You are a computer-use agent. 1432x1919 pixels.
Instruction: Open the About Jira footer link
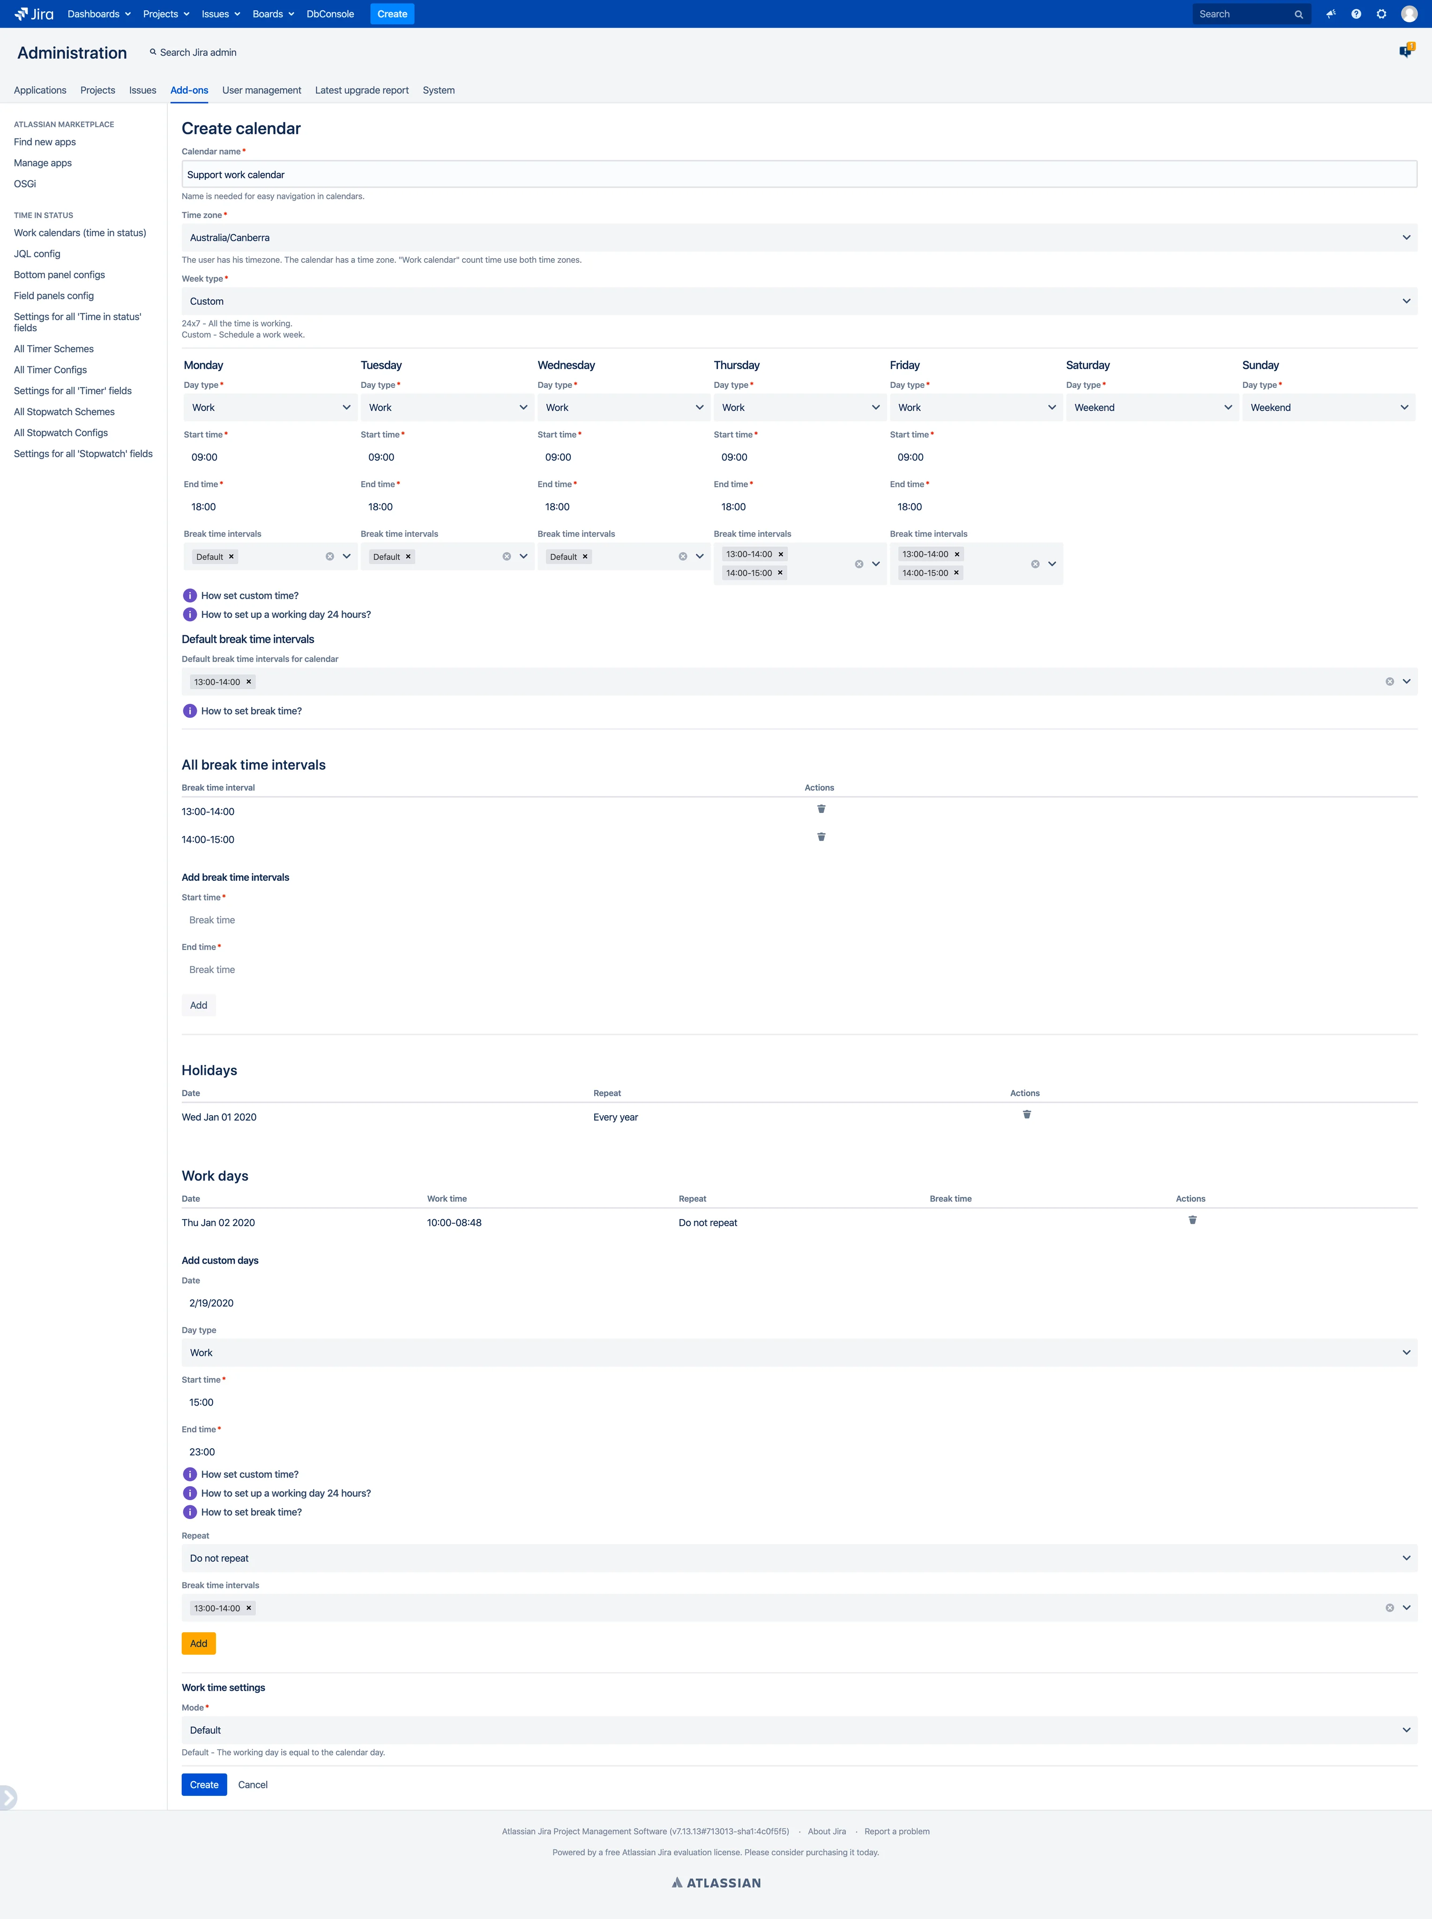pyautogui.click(x=827, y=1831)
